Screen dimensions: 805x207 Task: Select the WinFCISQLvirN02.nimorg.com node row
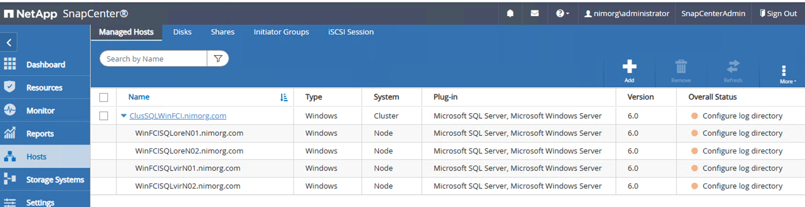tap(447, 186)
